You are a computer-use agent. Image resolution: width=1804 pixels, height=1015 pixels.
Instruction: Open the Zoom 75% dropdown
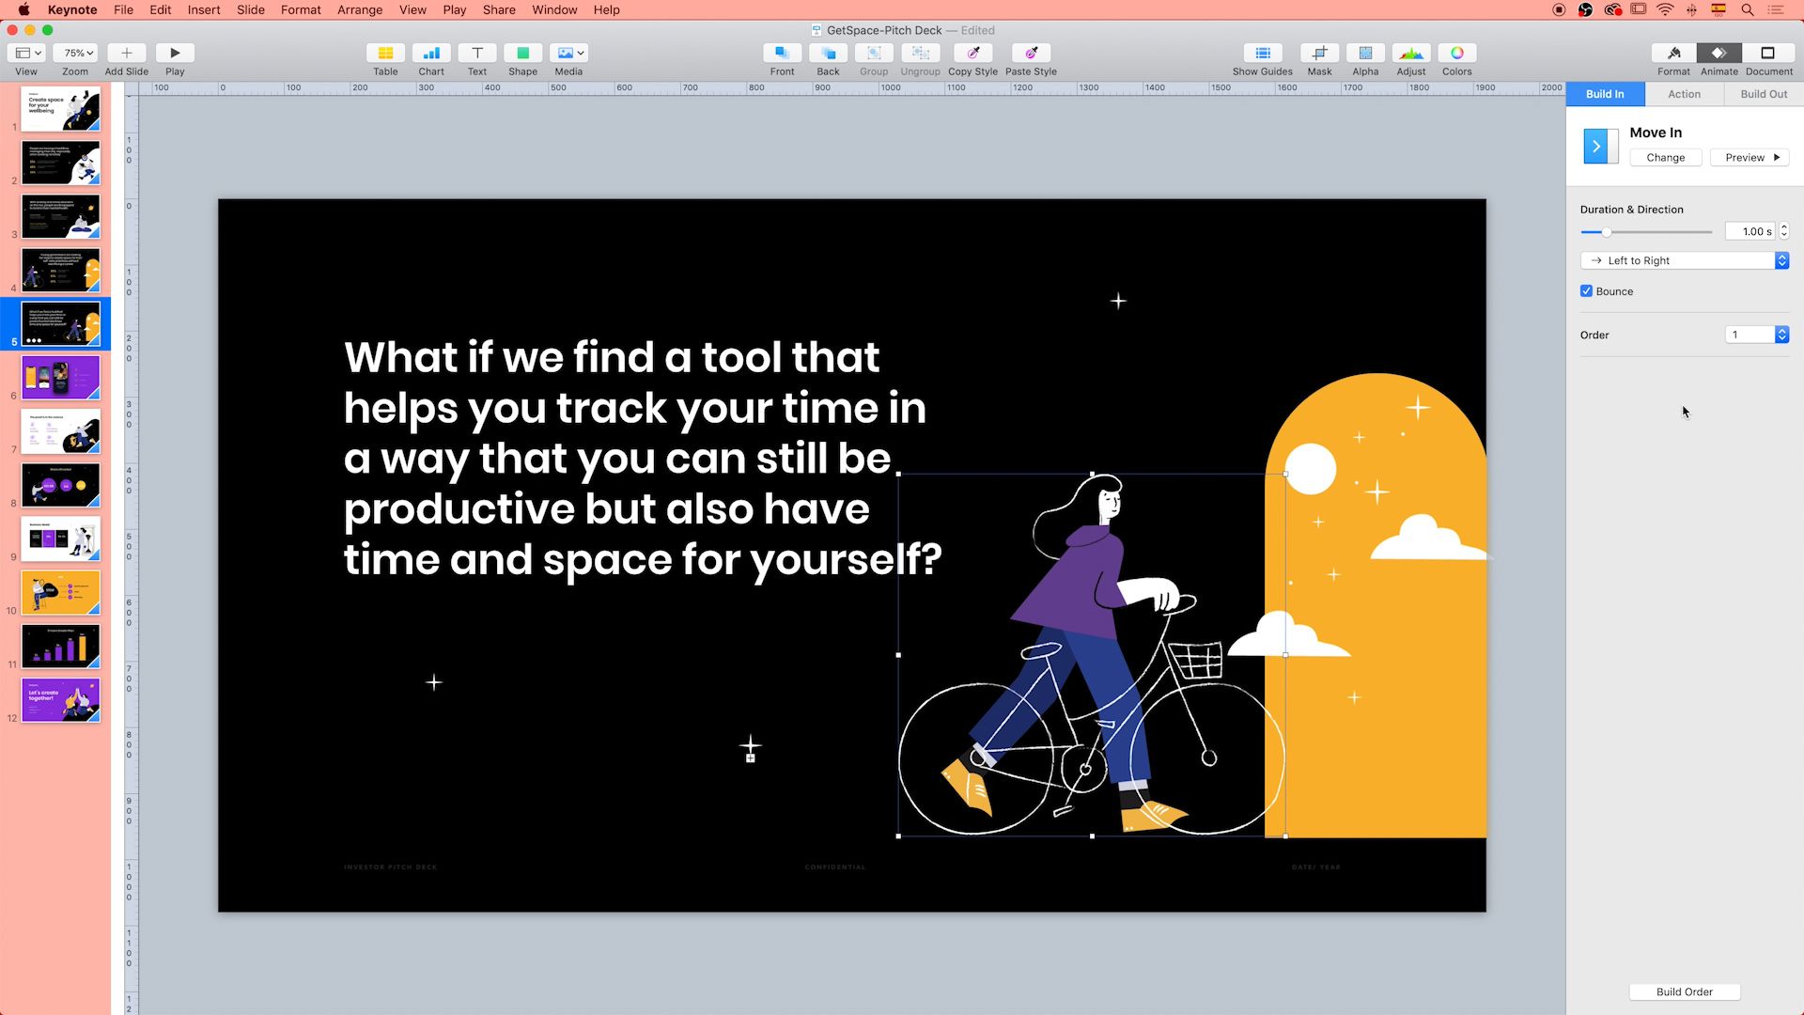tap(75, 54)
